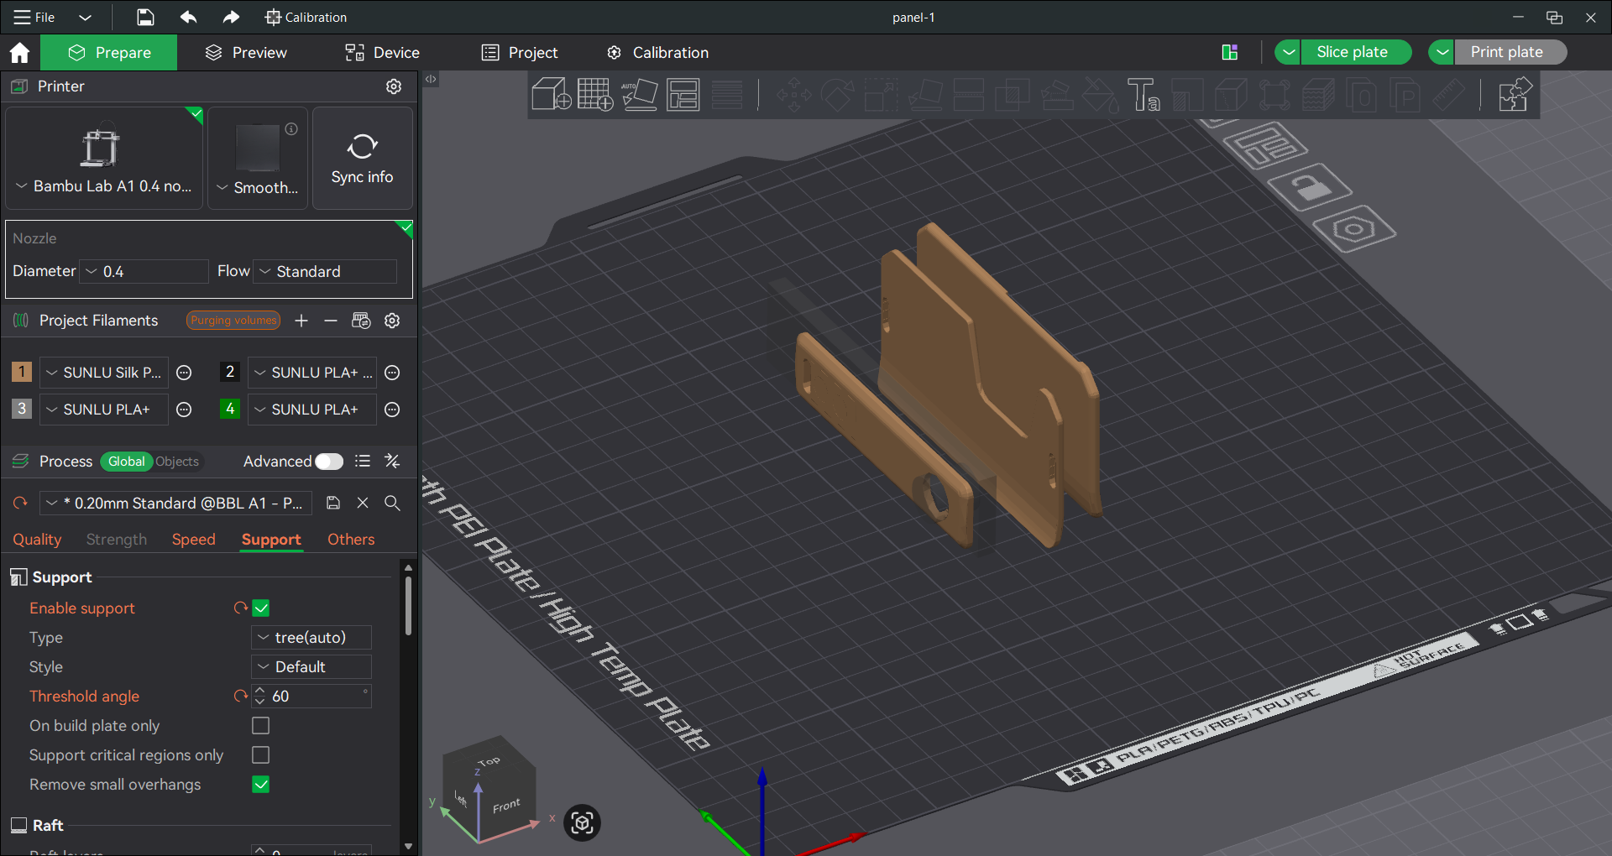This screenshot has height=856, width=1612.
Task: Open the Speed settings tab
Action: click(193, 540)
